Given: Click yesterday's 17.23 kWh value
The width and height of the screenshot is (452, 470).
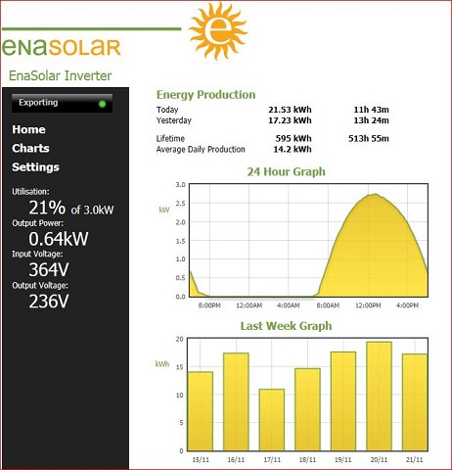Looking at the screenshot, I should 290,120.
